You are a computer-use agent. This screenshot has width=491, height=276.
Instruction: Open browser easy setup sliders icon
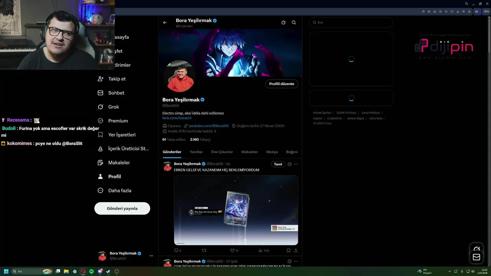463,11
